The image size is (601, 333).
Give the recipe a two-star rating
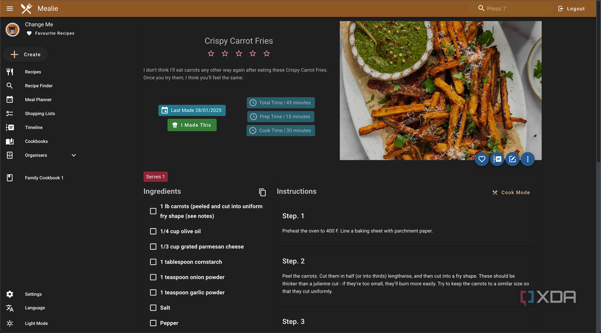point(225,53)
